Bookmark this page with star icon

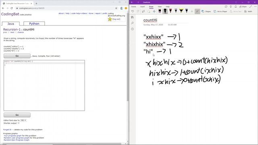click(117, 8)
